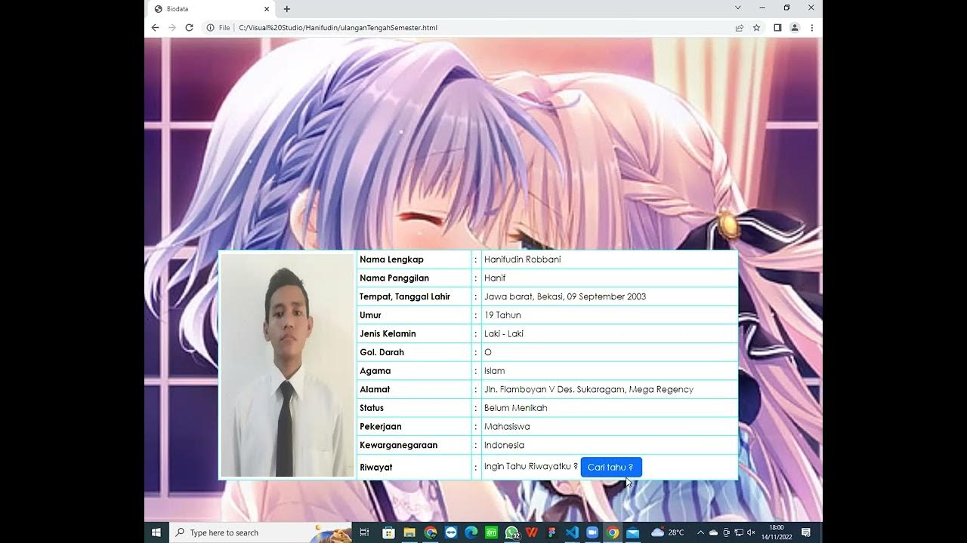Click the Indonesia value
Image resolution: width=967 pixels, height=543 pixels.
[x=504, y=445]
